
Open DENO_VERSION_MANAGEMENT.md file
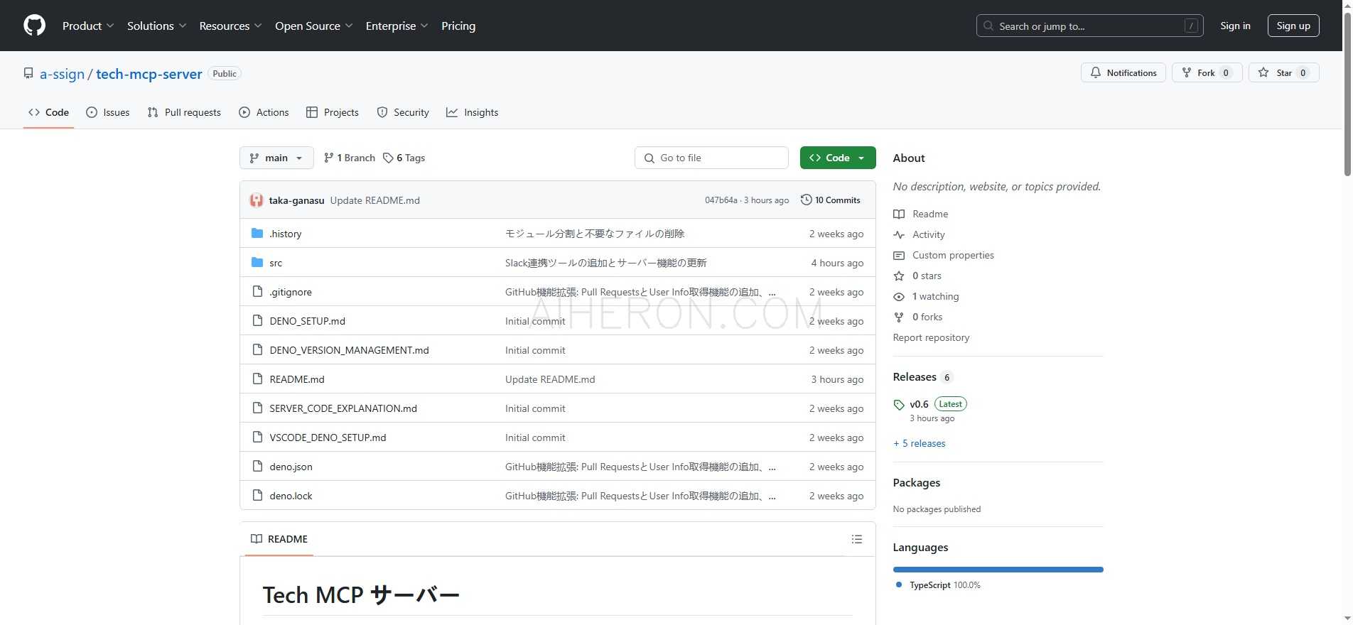(x=349, y=350)
